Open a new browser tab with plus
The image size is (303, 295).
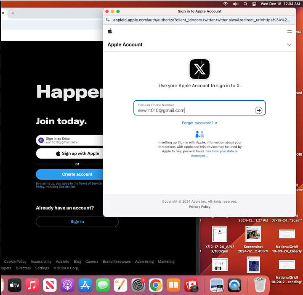click(13, 13)
